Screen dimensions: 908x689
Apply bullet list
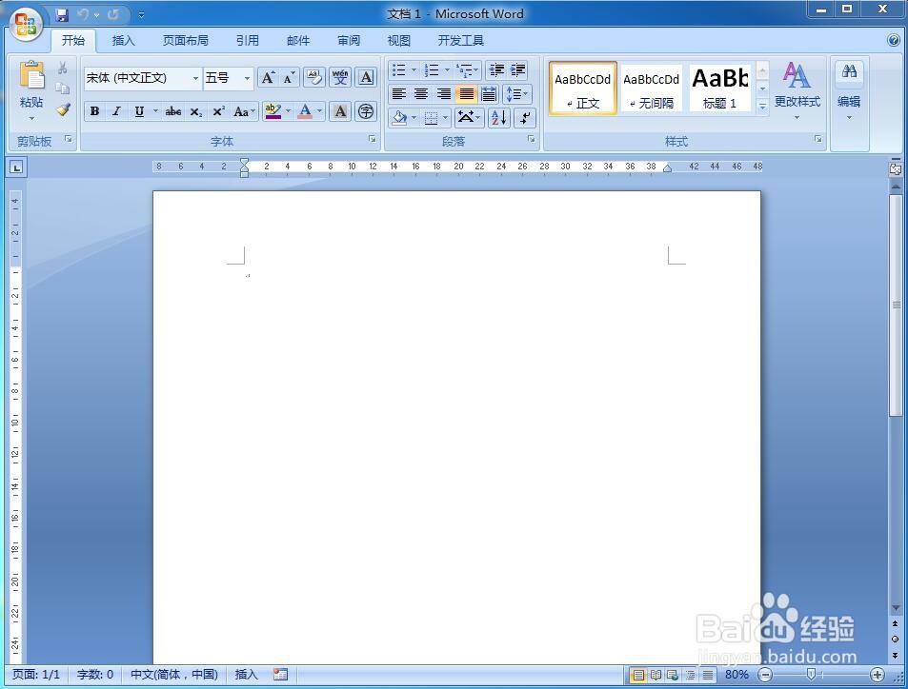pos(398,70)
